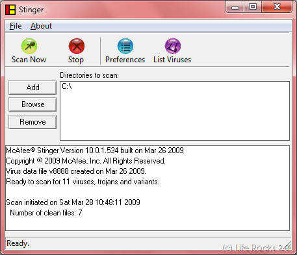Select the C:\ directory entry
297x255 pixels.
point(67,86)
